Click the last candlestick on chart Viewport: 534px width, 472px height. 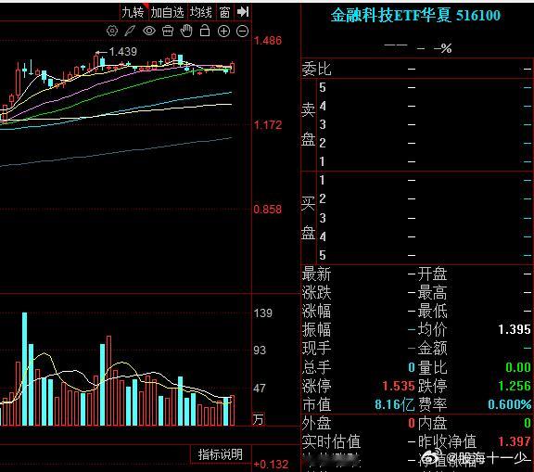(x=233, y=68)
